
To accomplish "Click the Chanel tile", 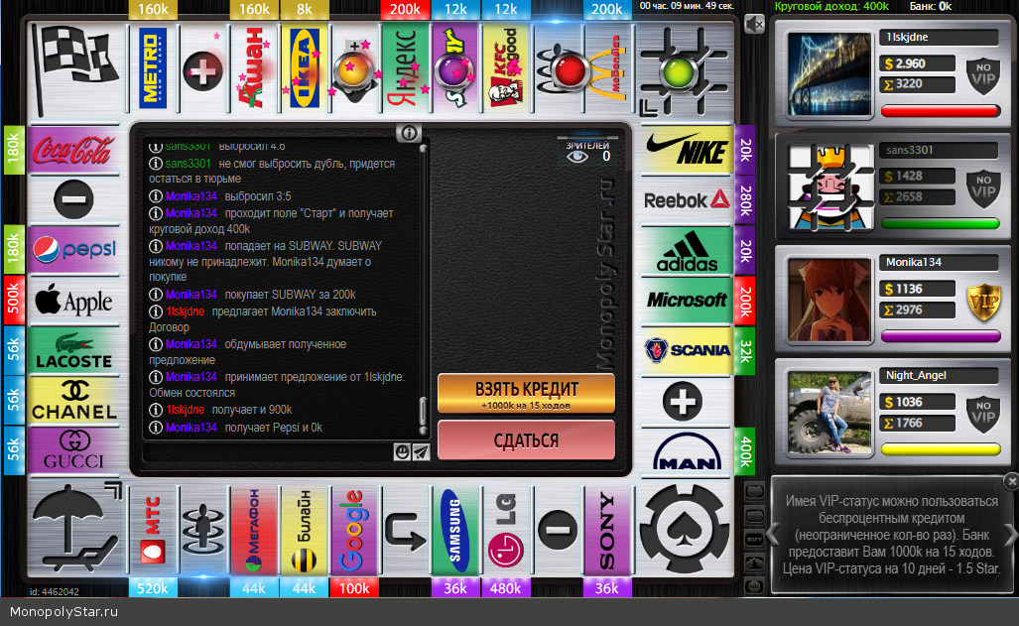I will click(x=73, y=401).
